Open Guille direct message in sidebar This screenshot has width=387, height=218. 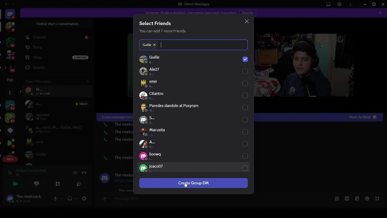57,154
